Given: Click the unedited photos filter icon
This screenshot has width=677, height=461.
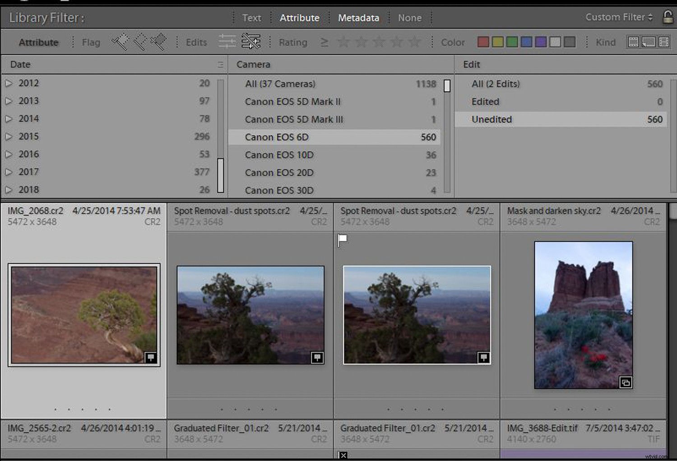Looking at the screenshot, I should [x=251, y=42].
